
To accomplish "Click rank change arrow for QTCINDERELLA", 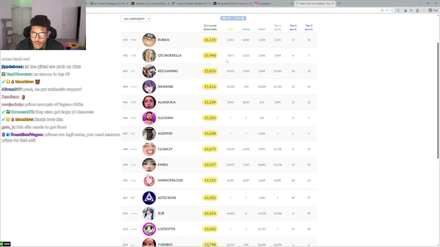I will pyautogui.click(x=132, y=56).
